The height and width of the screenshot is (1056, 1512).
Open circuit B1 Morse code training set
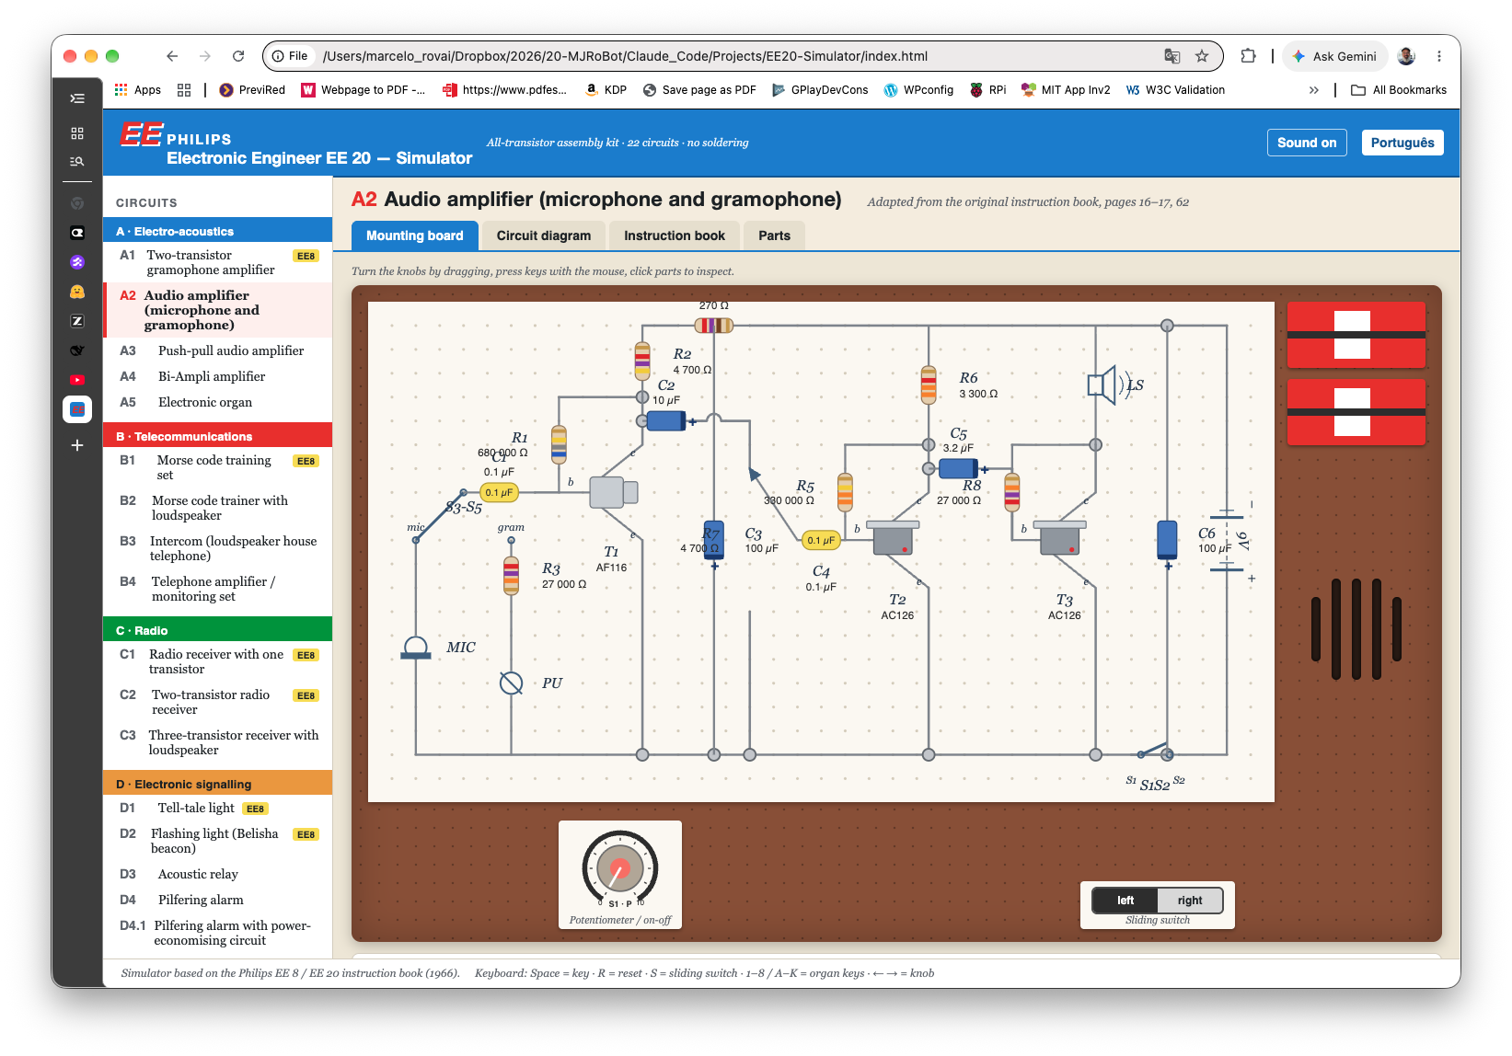217,467
